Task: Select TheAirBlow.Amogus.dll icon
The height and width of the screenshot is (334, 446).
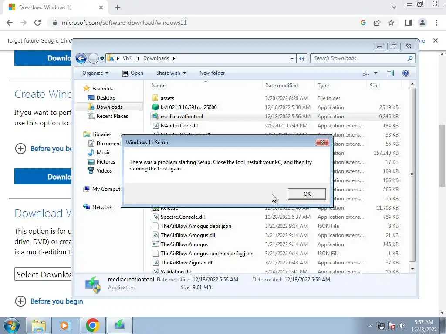Action: pyautogui.click(x=155, y=235)
